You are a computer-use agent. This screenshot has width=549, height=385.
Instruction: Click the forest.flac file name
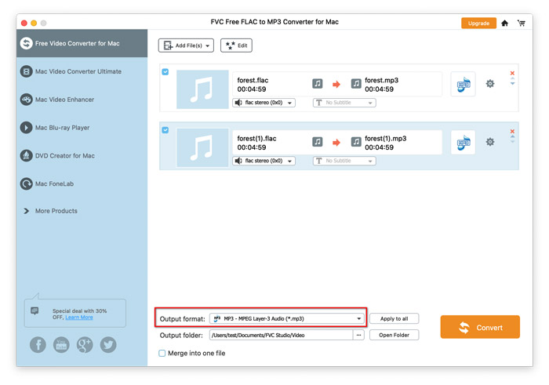253,80
